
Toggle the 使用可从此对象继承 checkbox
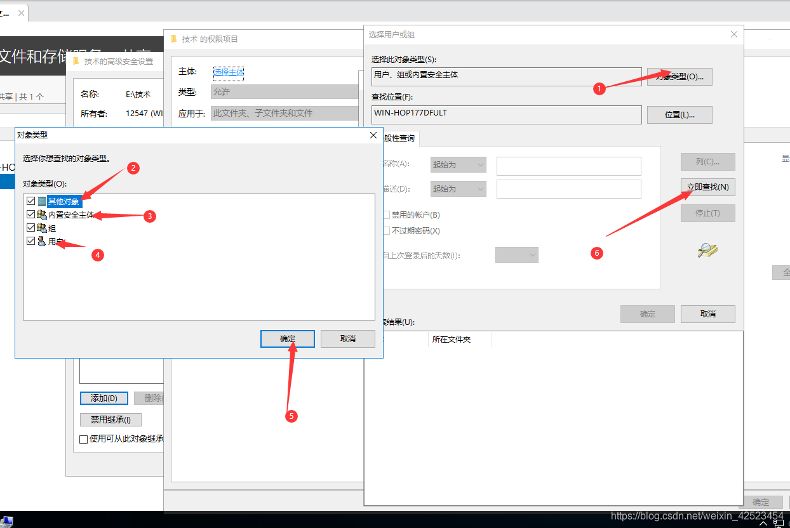83,439
